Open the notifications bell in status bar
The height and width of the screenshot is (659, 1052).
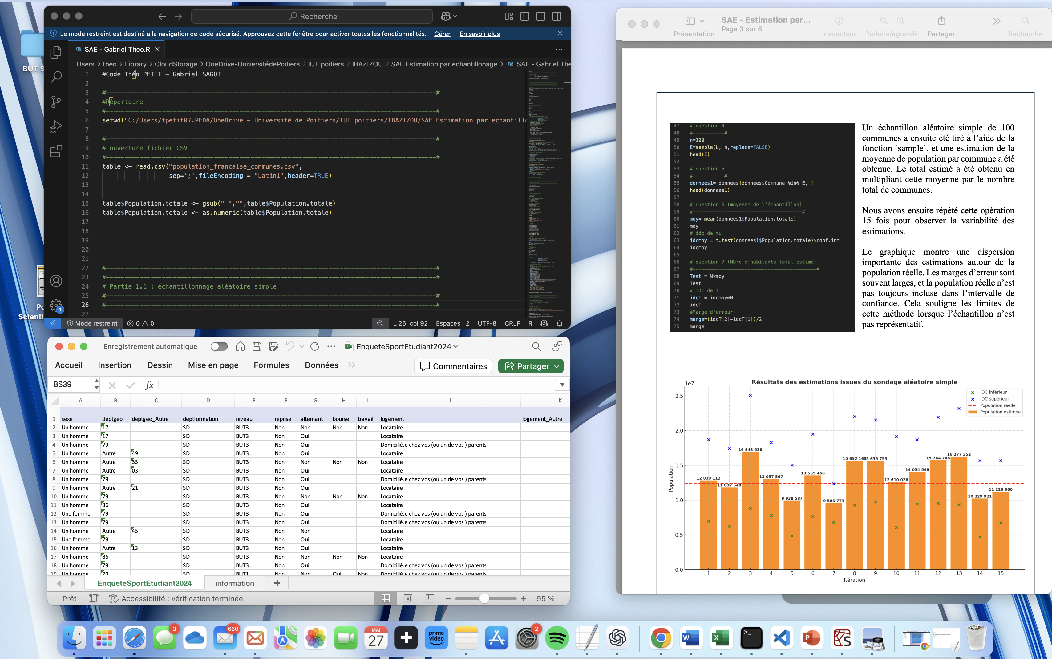coord(560,323)
